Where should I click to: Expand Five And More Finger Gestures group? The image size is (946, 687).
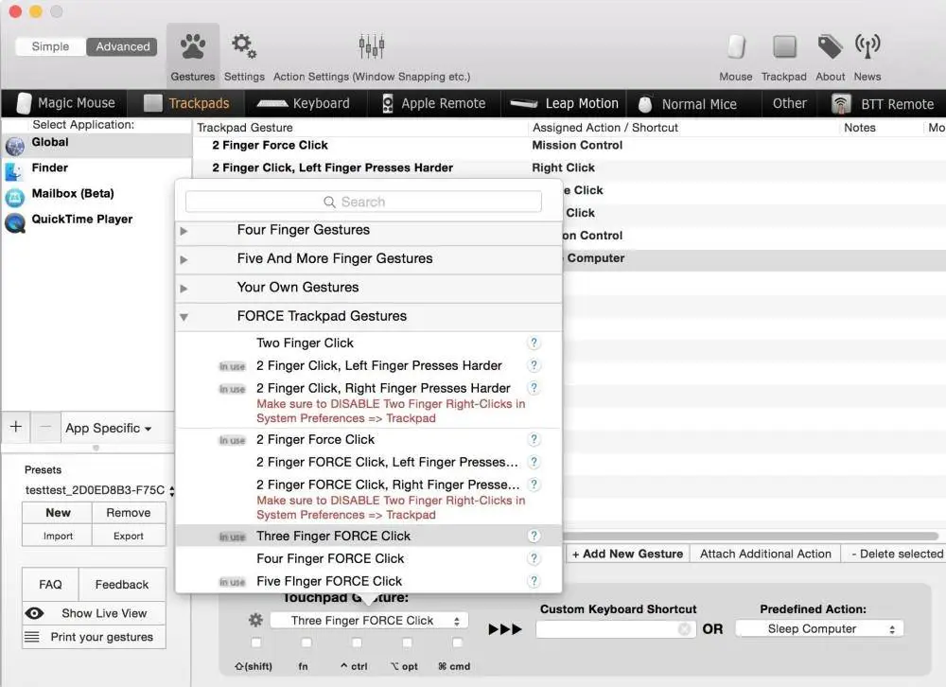pos(184,259)
